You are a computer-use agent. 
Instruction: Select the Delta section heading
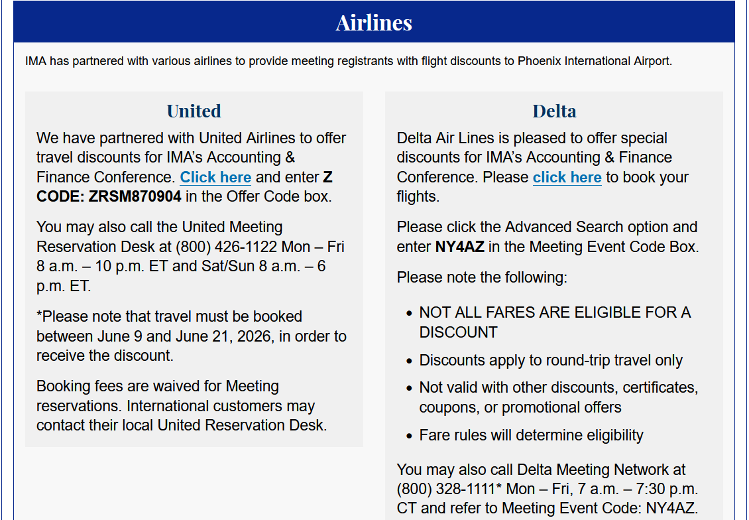click(x=554, y=111)
